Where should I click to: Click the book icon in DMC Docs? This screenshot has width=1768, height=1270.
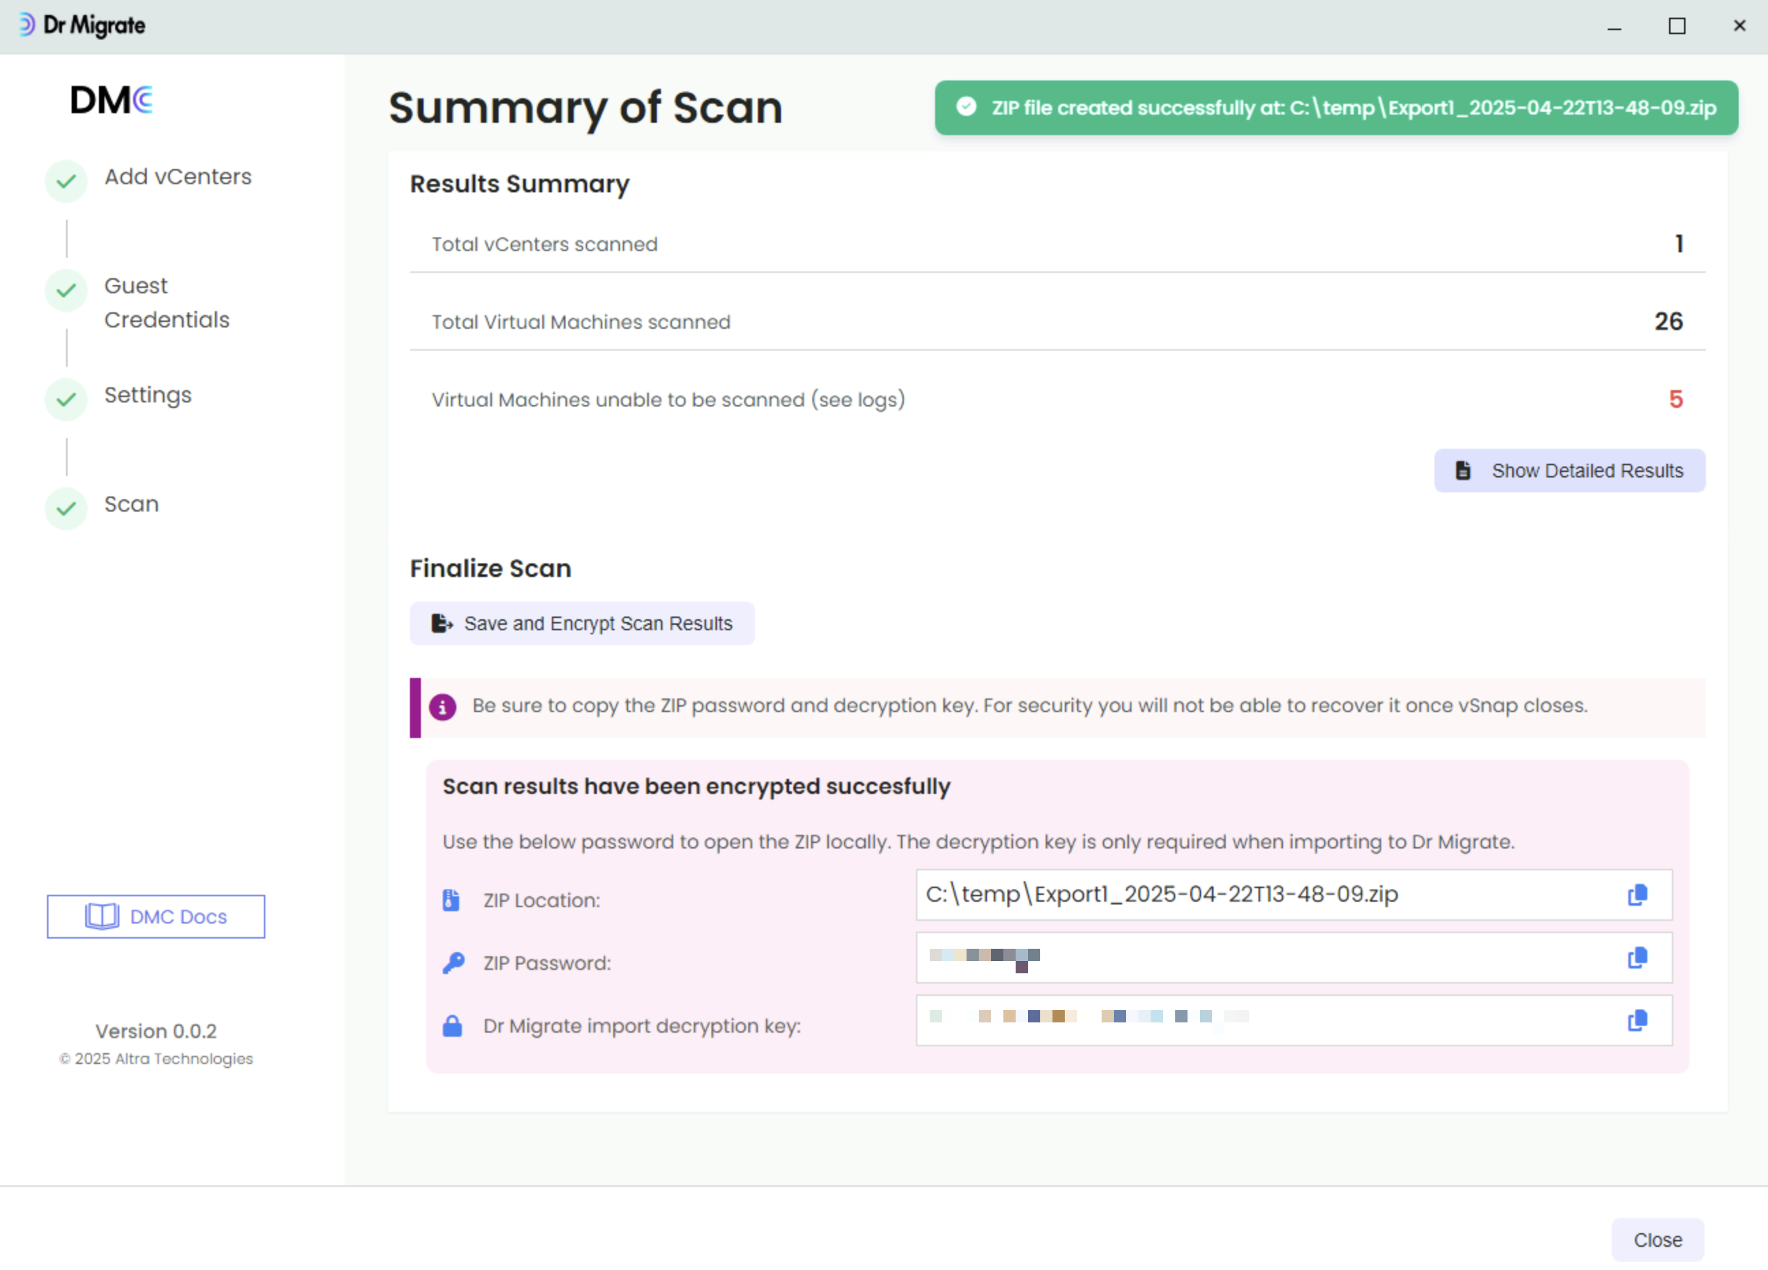pos(102,917)
